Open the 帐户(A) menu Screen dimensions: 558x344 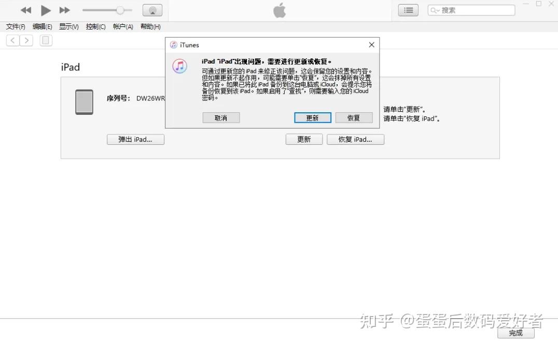122,26
